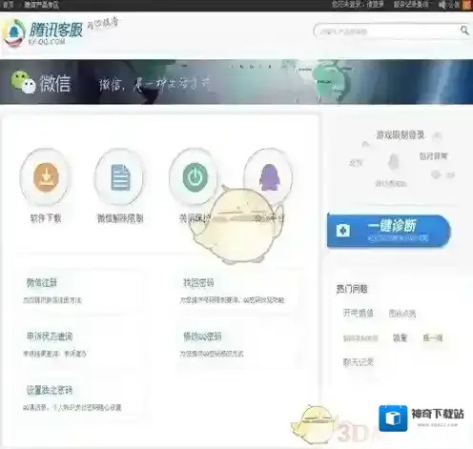
Task: Click the green WeChat logo in banner
Action: (23, 82)
